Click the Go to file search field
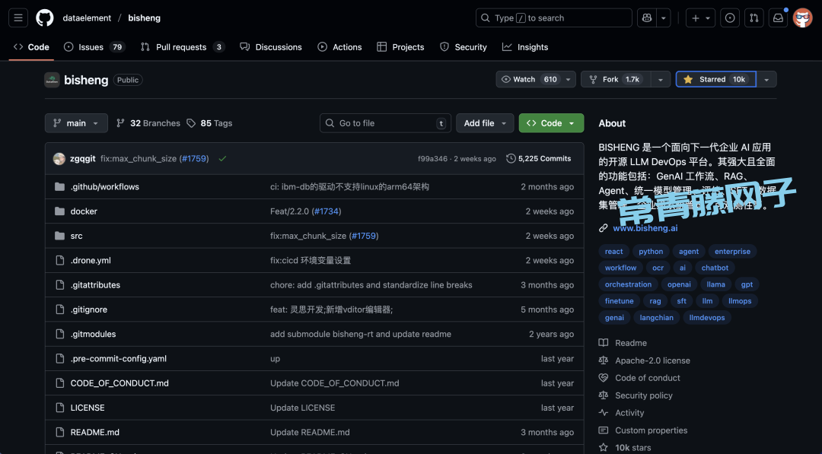 click(384, 122)
